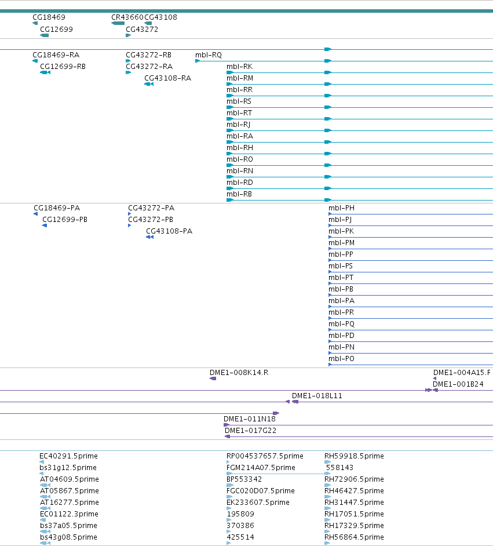Viewport: 493px width, 546px height.
Task: Select the CG12699 gene label
Action: pos(56,29)
